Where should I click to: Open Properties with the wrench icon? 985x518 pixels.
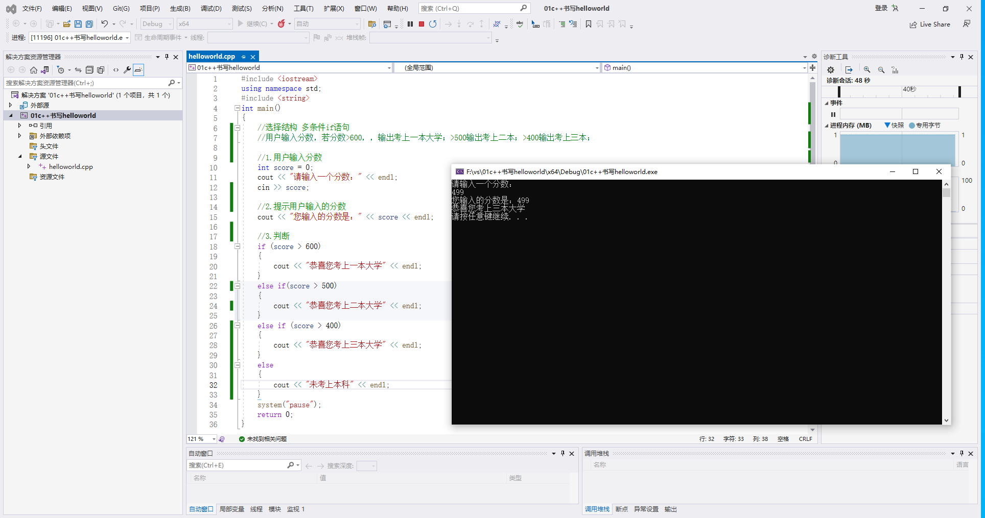click(127, 70)
